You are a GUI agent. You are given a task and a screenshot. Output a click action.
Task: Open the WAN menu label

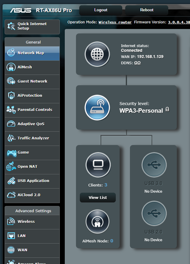(22, 250)
